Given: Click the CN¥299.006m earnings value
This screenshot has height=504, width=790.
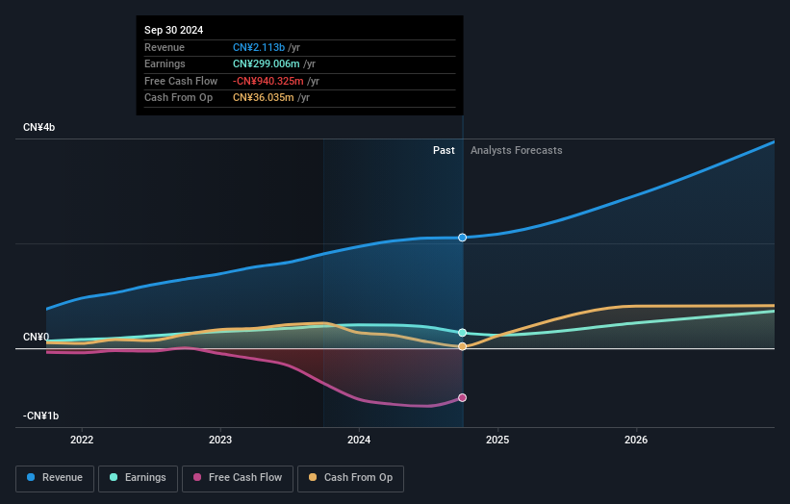Looking at the screenshot, I should click(x=267, y=63).
